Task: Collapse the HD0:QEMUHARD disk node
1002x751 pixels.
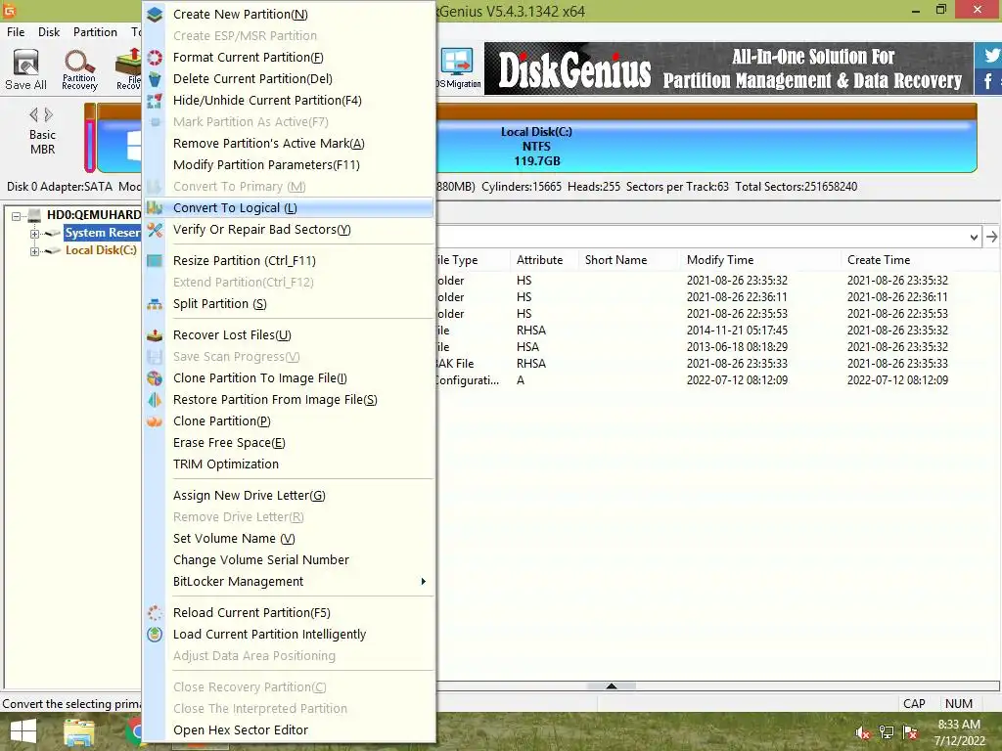Action: (16, 216)
